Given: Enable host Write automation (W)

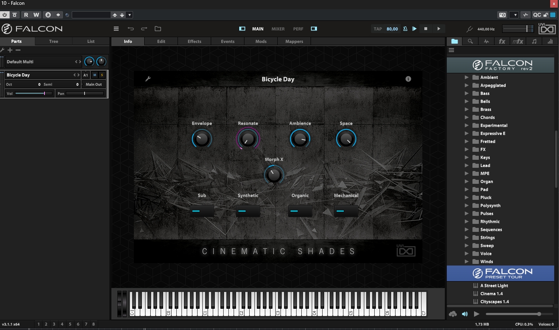Looking at the screenshot, I should point(36,15).
